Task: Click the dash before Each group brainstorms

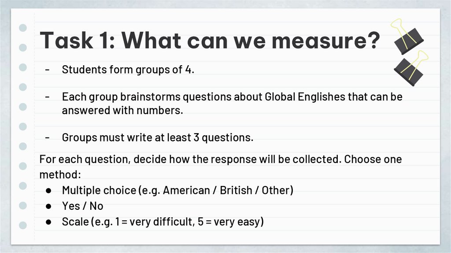Action: 47,97
